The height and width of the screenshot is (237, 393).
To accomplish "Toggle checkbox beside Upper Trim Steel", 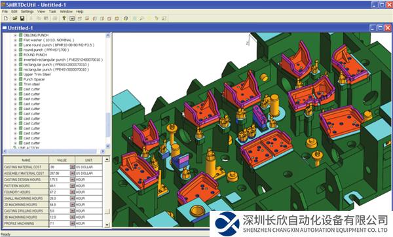I will tap(21, 74).
